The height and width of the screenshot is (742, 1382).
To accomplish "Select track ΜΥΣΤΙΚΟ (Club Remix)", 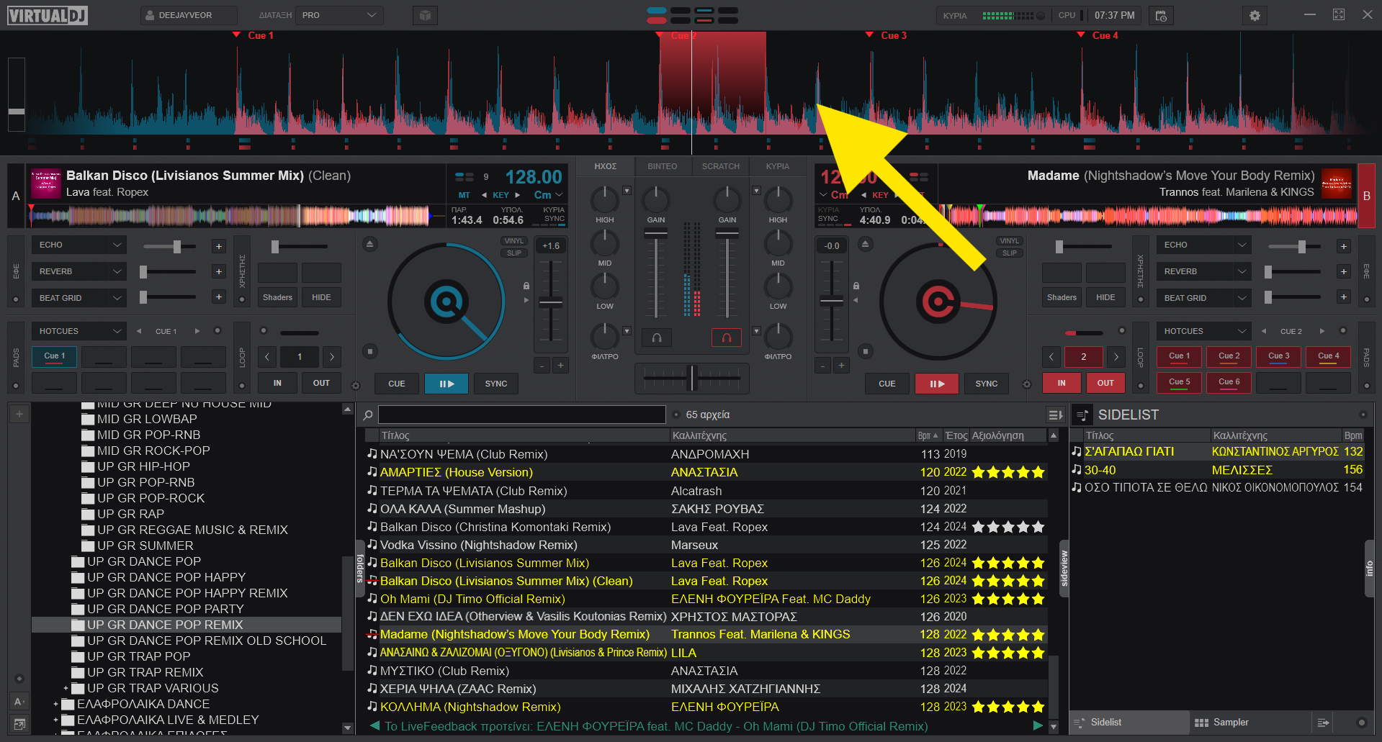I will 444,671.
